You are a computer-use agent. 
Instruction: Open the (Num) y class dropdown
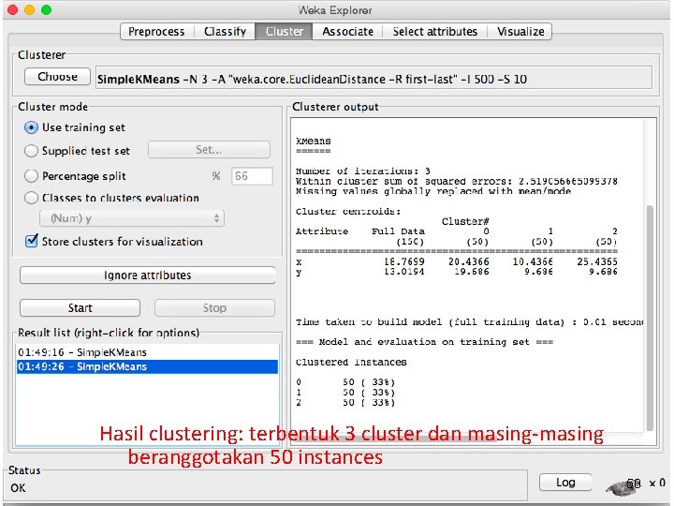(132, 218)
